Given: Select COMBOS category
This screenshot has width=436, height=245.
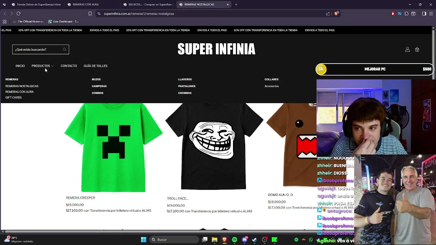Looking at the screenshot, I should [x=97, y=93].
